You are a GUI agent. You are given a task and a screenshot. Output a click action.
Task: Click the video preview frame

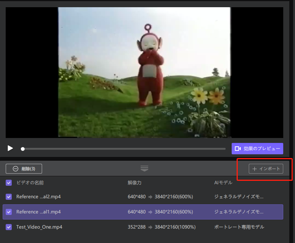point(144,72)
